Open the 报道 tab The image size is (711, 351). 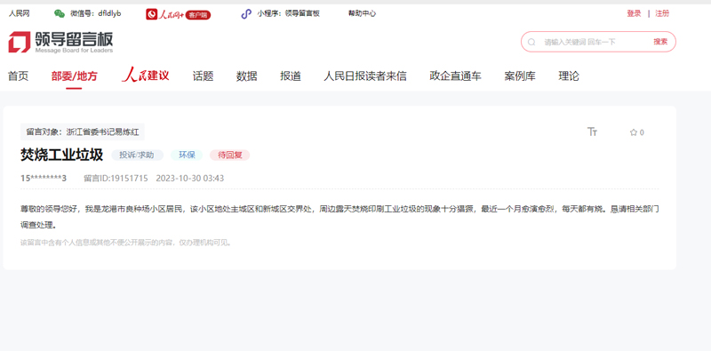coord(291,76)
